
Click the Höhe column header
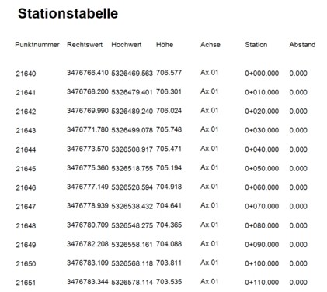165,45
